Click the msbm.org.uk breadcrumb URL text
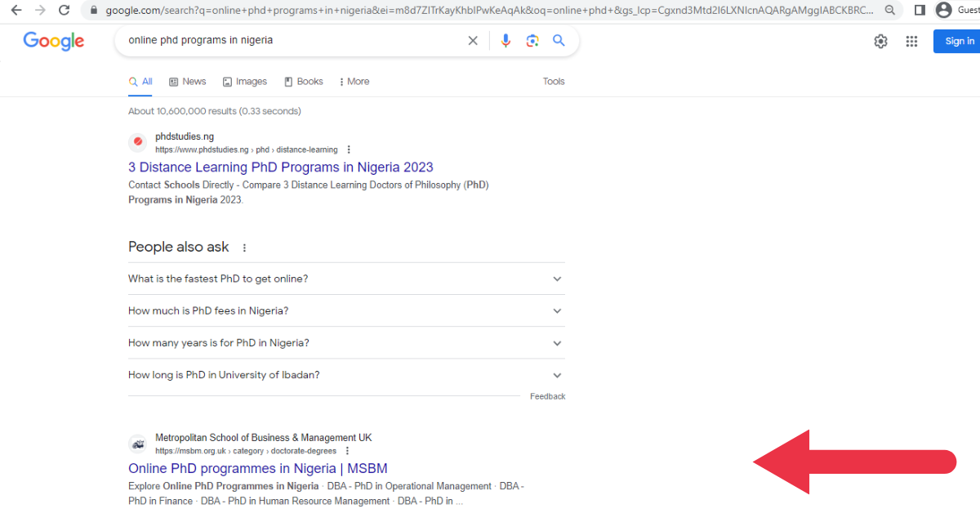 pos(245,451)
